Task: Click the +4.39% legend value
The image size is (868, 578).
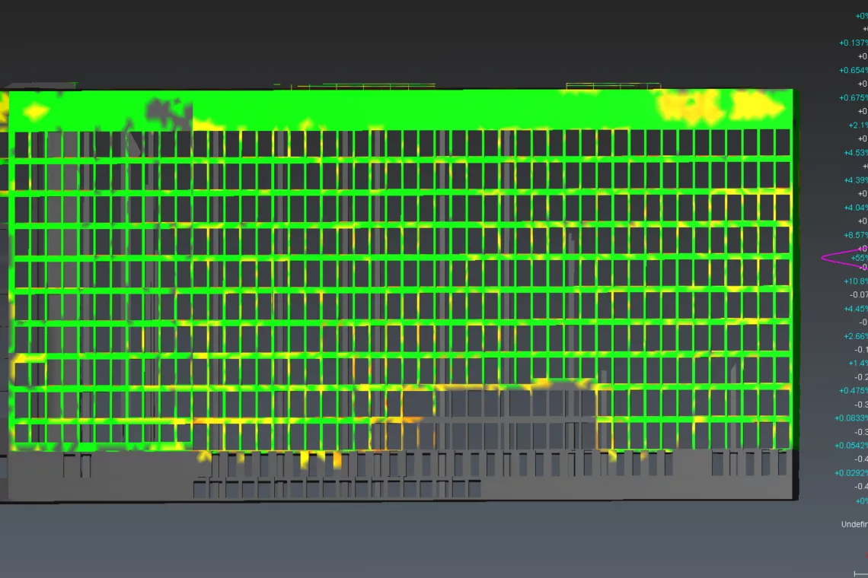Action: click(855, 180)
